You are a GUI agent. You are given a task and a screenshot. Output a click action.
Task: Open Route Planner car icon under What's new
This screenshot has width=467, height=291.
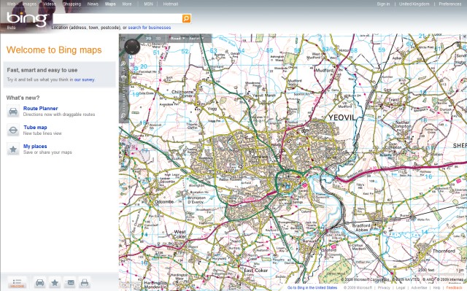13,112
